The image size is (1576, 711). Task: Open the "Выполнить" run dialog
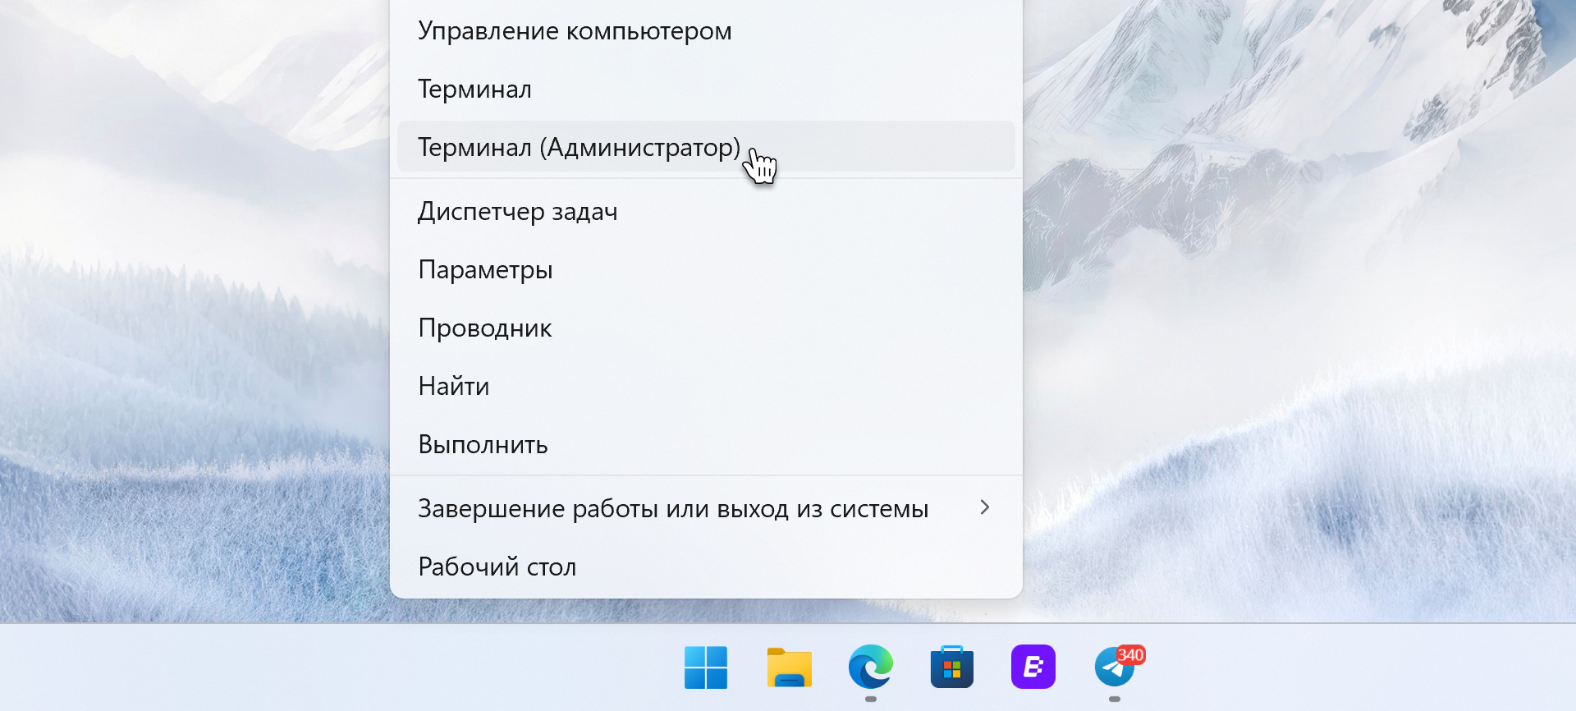[x=483, y=445]
